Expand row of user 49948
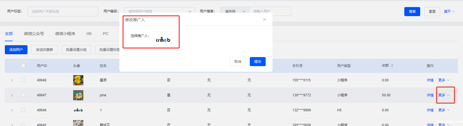463x126 pixels. (x=12, y=80)
